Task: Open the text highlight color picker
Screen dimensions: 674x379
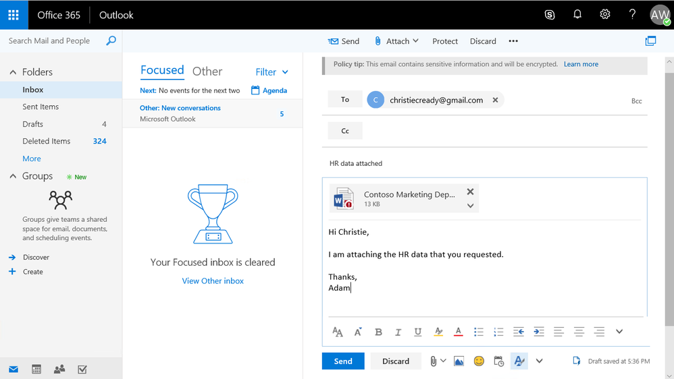Action: pyautogui.click(x=438, y=332)
